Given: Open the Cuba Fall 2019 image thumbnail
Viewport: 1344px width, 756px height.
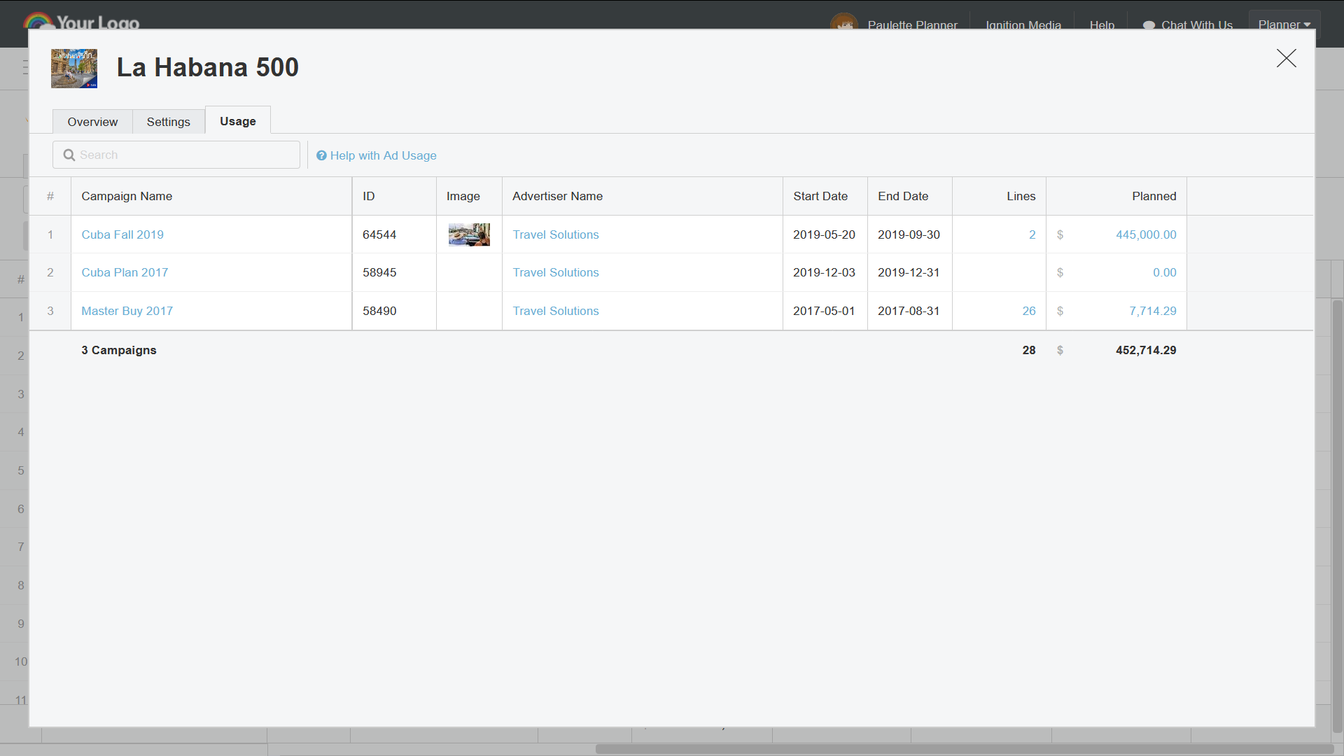Looking at the screenshot, I should click(x=469, y=234).
